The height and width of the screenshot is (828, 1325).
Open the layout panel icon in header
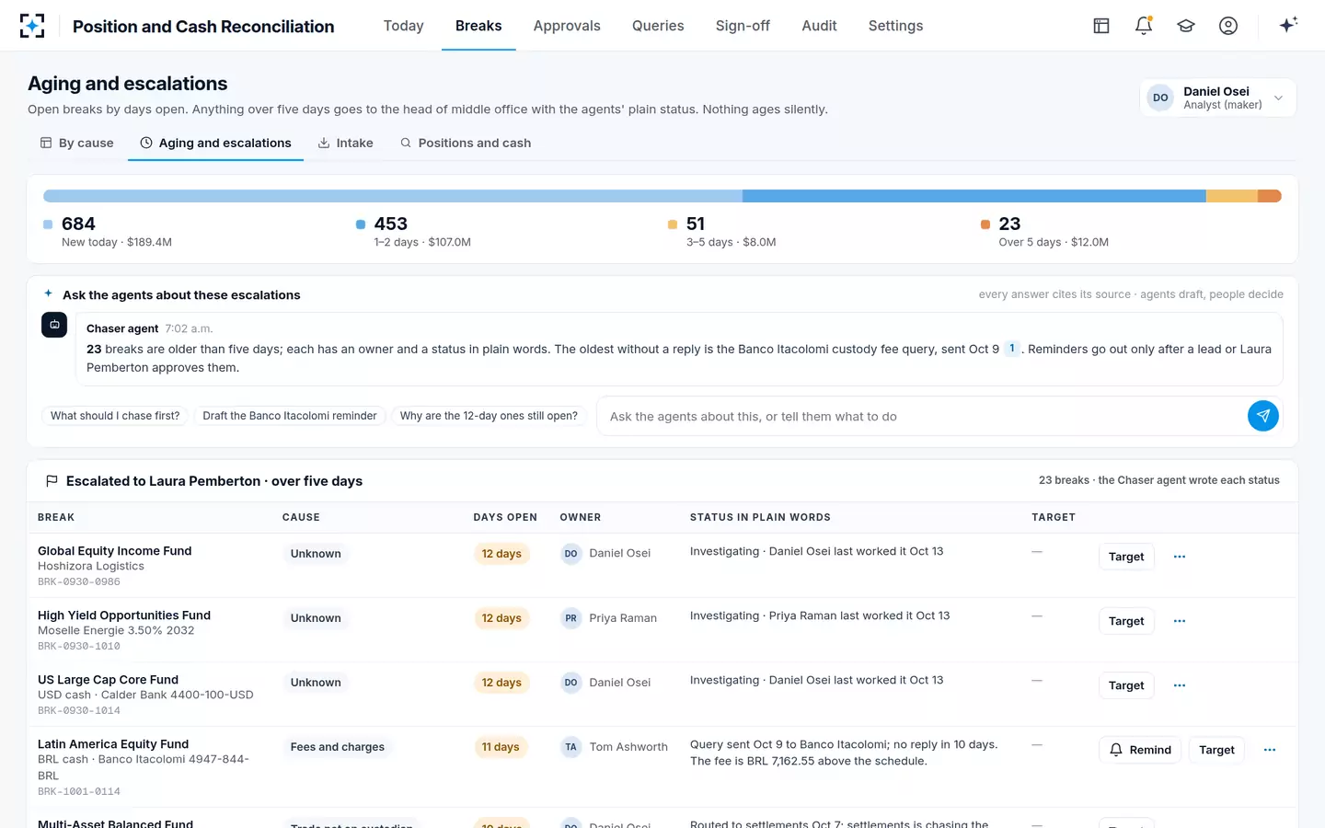pyautogui.click(x=1101, y=26)
